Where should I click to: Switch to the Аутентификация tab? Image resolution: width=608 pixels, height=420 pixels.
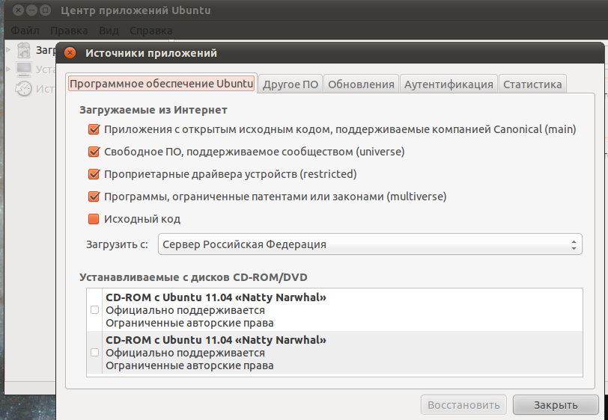coord(449,84)
